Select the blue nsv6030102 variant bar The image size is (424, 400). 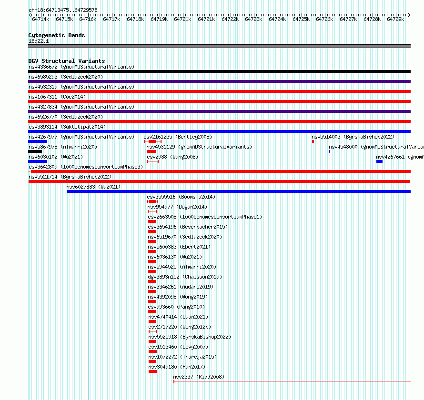[x=38, y=161]
